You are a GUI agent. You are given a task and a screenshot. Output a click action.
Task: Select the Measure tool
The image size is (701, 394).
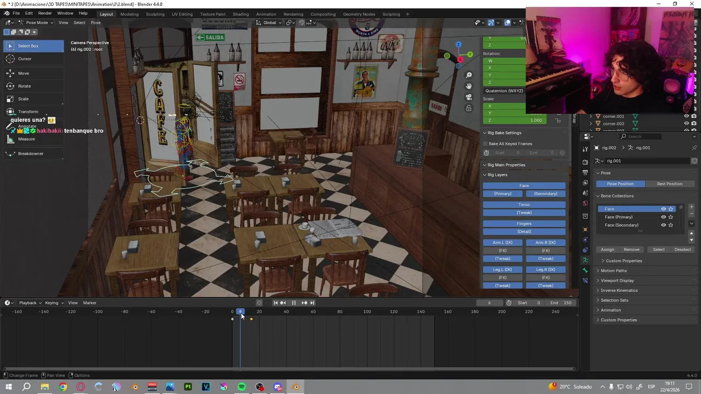tap(33, 139)
